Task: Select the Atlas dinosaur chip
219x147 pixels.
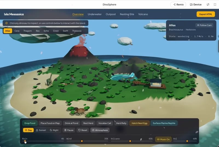Action: (x=8, y=31)
